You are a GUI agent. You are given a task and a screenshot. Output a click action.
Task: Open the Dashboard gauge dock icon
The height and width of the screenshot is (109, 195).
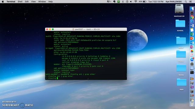192,13
